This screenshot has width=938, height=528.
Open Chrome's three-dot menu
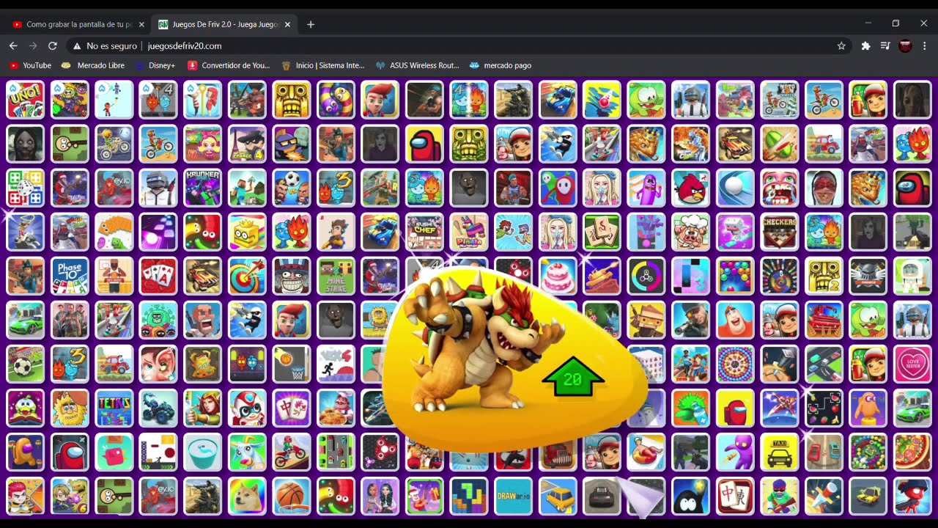(925, 45)
